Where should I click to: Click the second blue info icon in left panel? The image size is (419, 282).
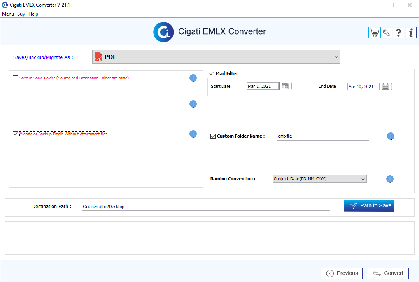pyautogui.click(x=193, y=104)
